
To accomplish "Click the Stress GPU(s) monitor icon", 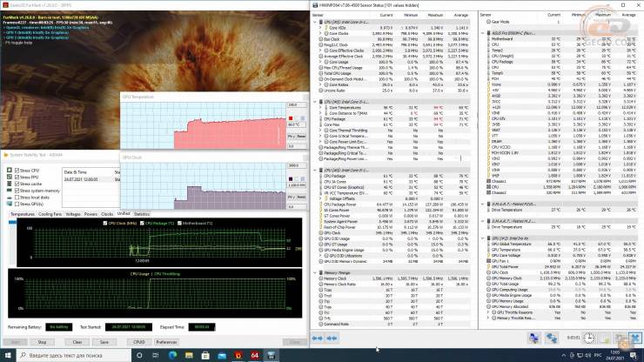I will click(x=10, y=204).
